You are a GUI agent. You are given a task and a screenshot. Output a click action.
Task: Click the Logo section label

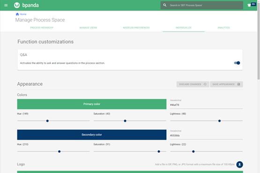(x=21, y=164)
